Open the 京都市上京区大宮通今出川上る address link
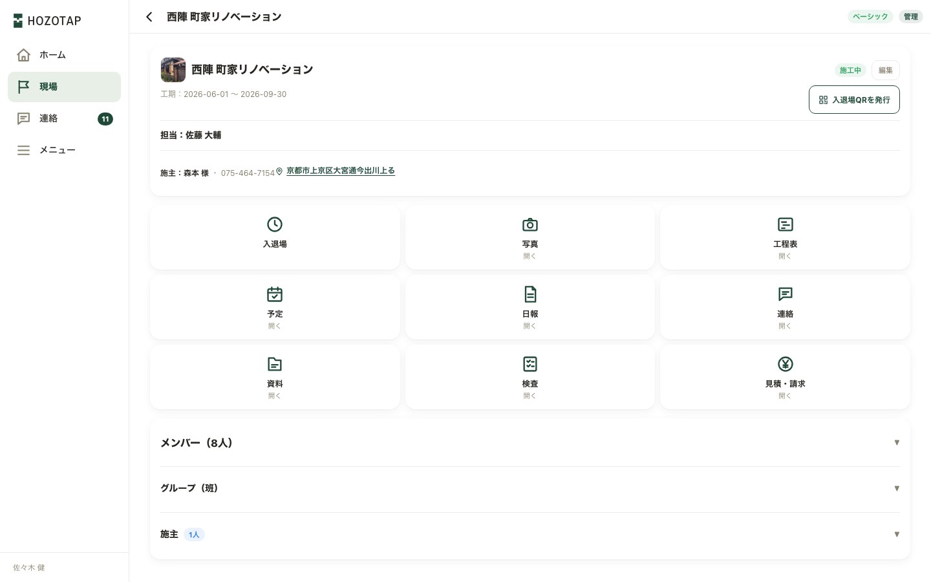The image size is (931, 582). coord(341,171)
